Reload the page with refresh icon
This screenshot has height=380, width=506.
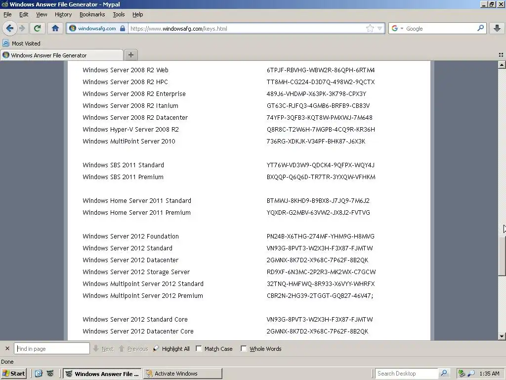pos(38,28)
